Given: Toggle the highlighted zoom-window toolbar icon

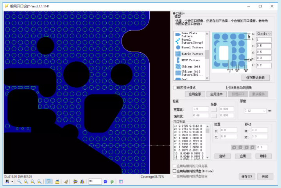Looking at the screenshot, I should pos(48,181).
